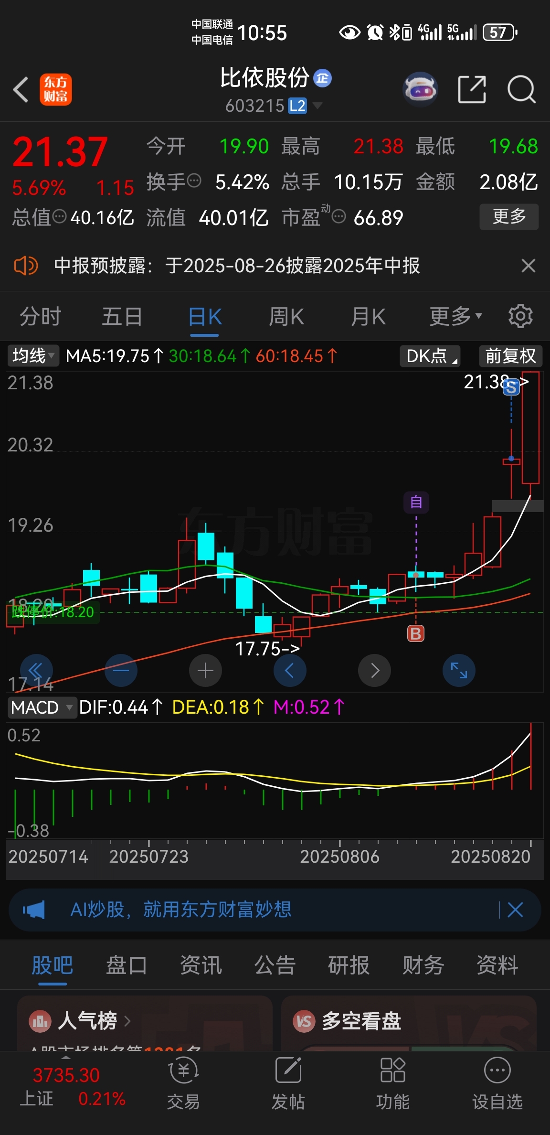Image resolution: width=550 pixels, height=1135 pixels.
Task: Tap the speaker announcement icon
Action: coord(26,266)
